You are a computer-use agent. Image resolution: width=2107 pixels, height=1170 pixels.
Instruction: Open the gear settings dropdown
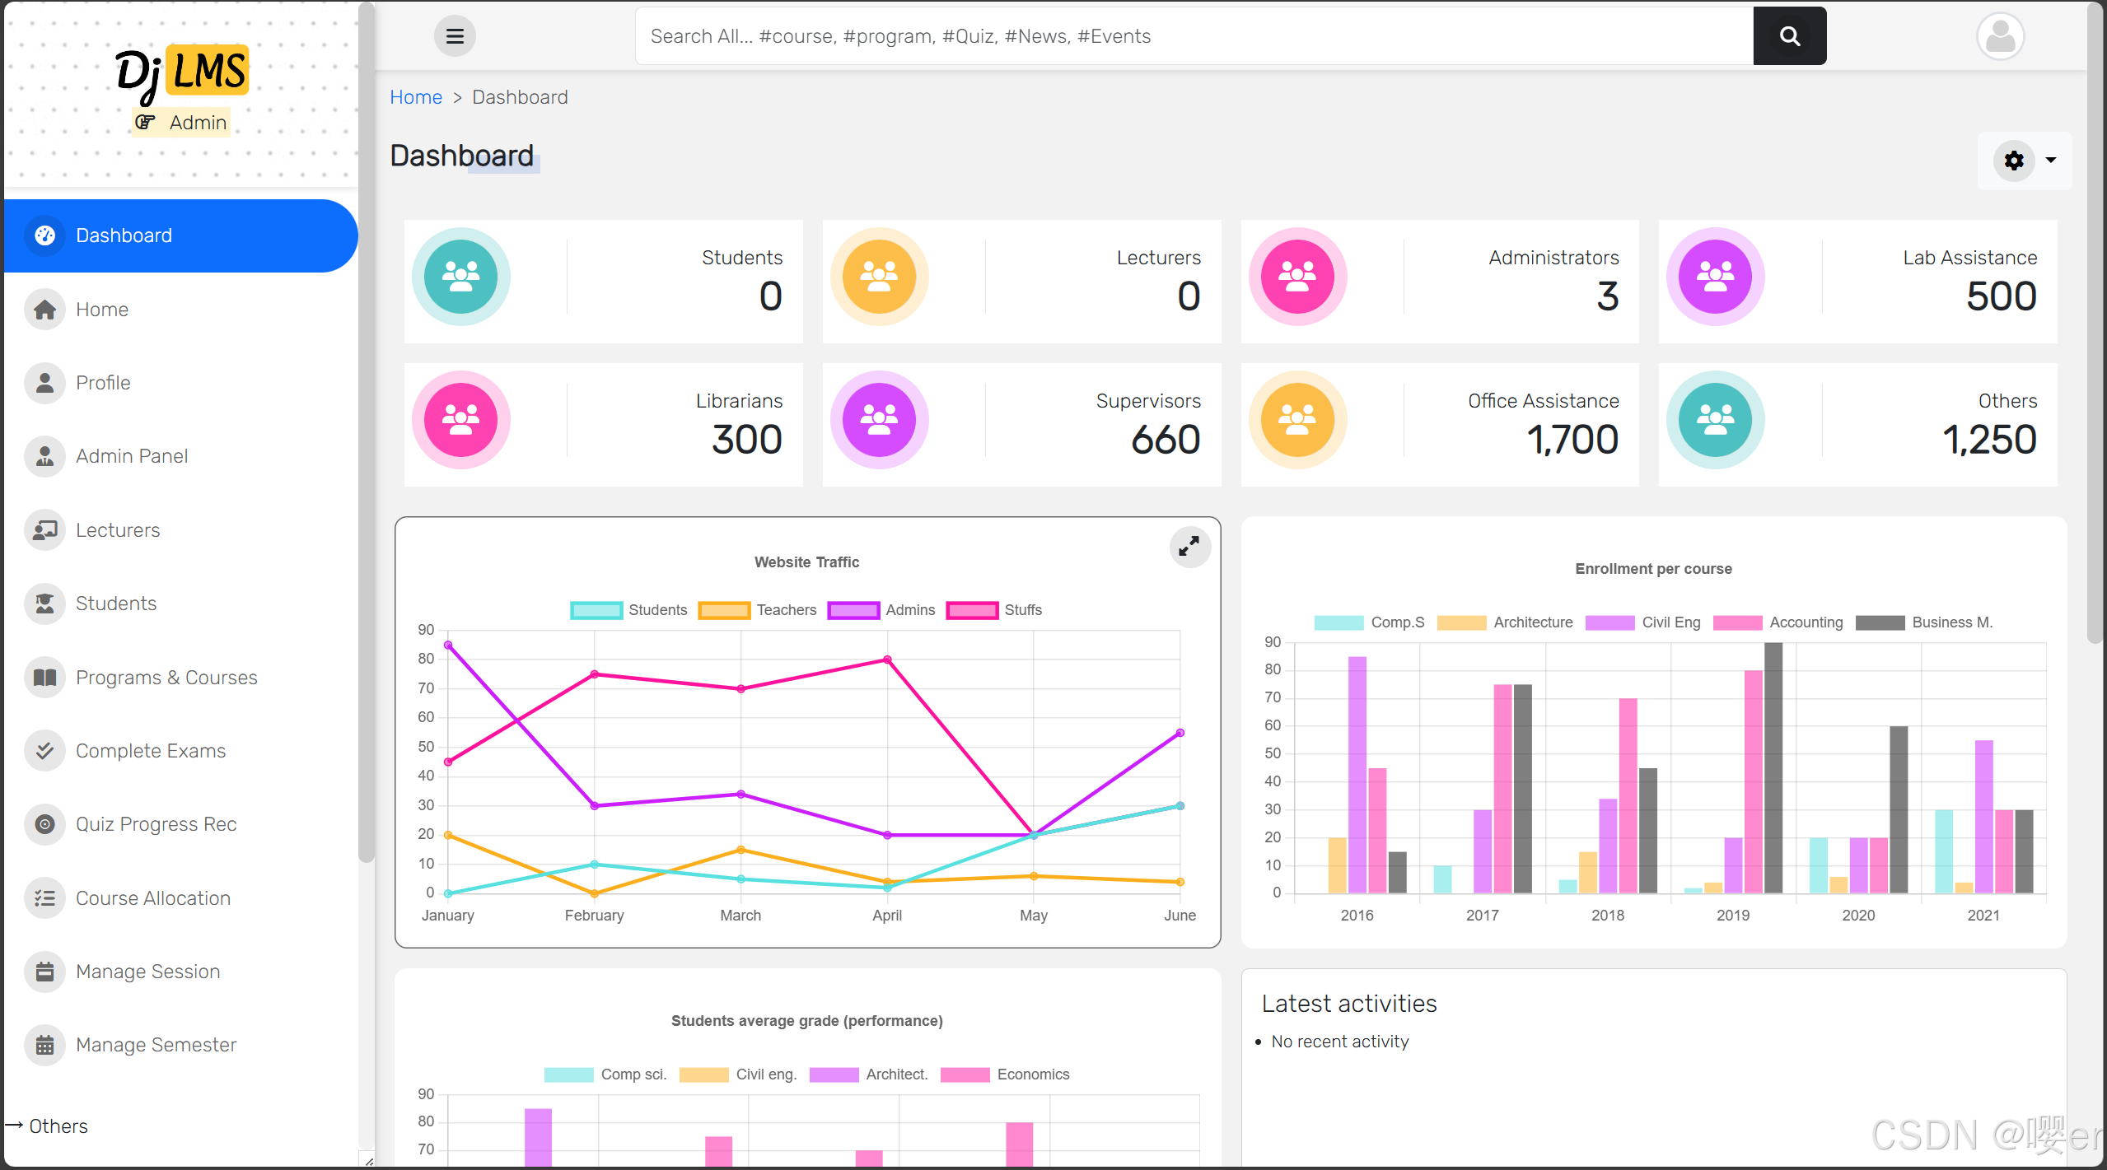(x=2014, y=161)
